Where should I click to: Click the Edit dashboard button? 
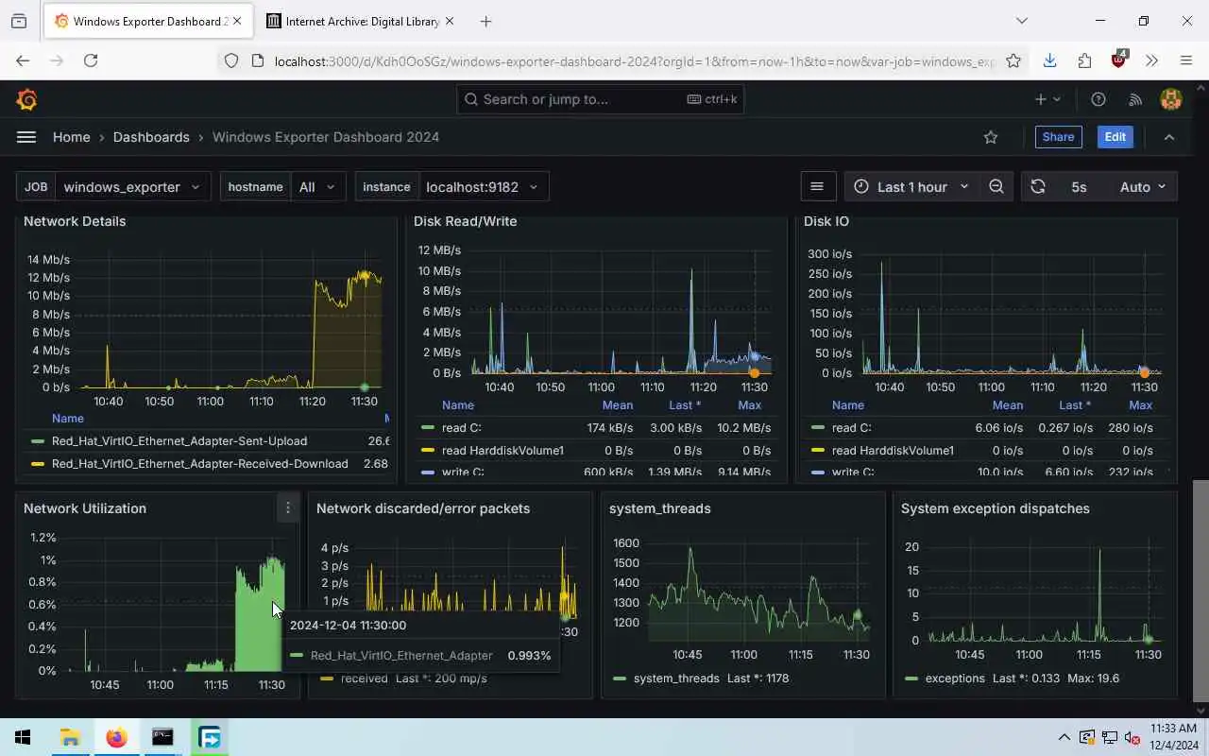(x=1115, y=137)
